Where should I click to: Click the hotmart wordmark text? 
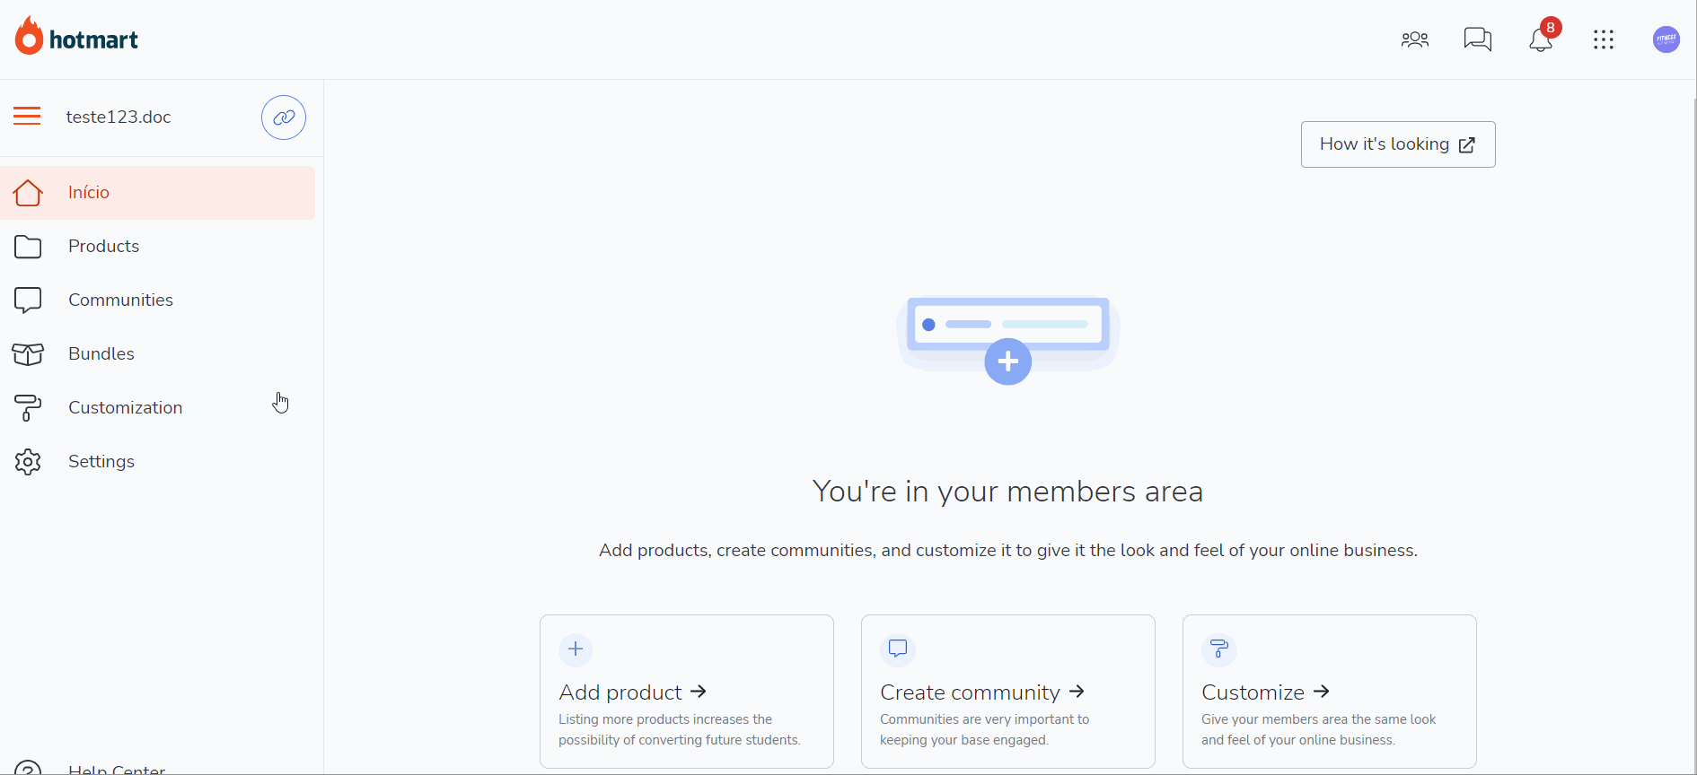pos(93,39)
